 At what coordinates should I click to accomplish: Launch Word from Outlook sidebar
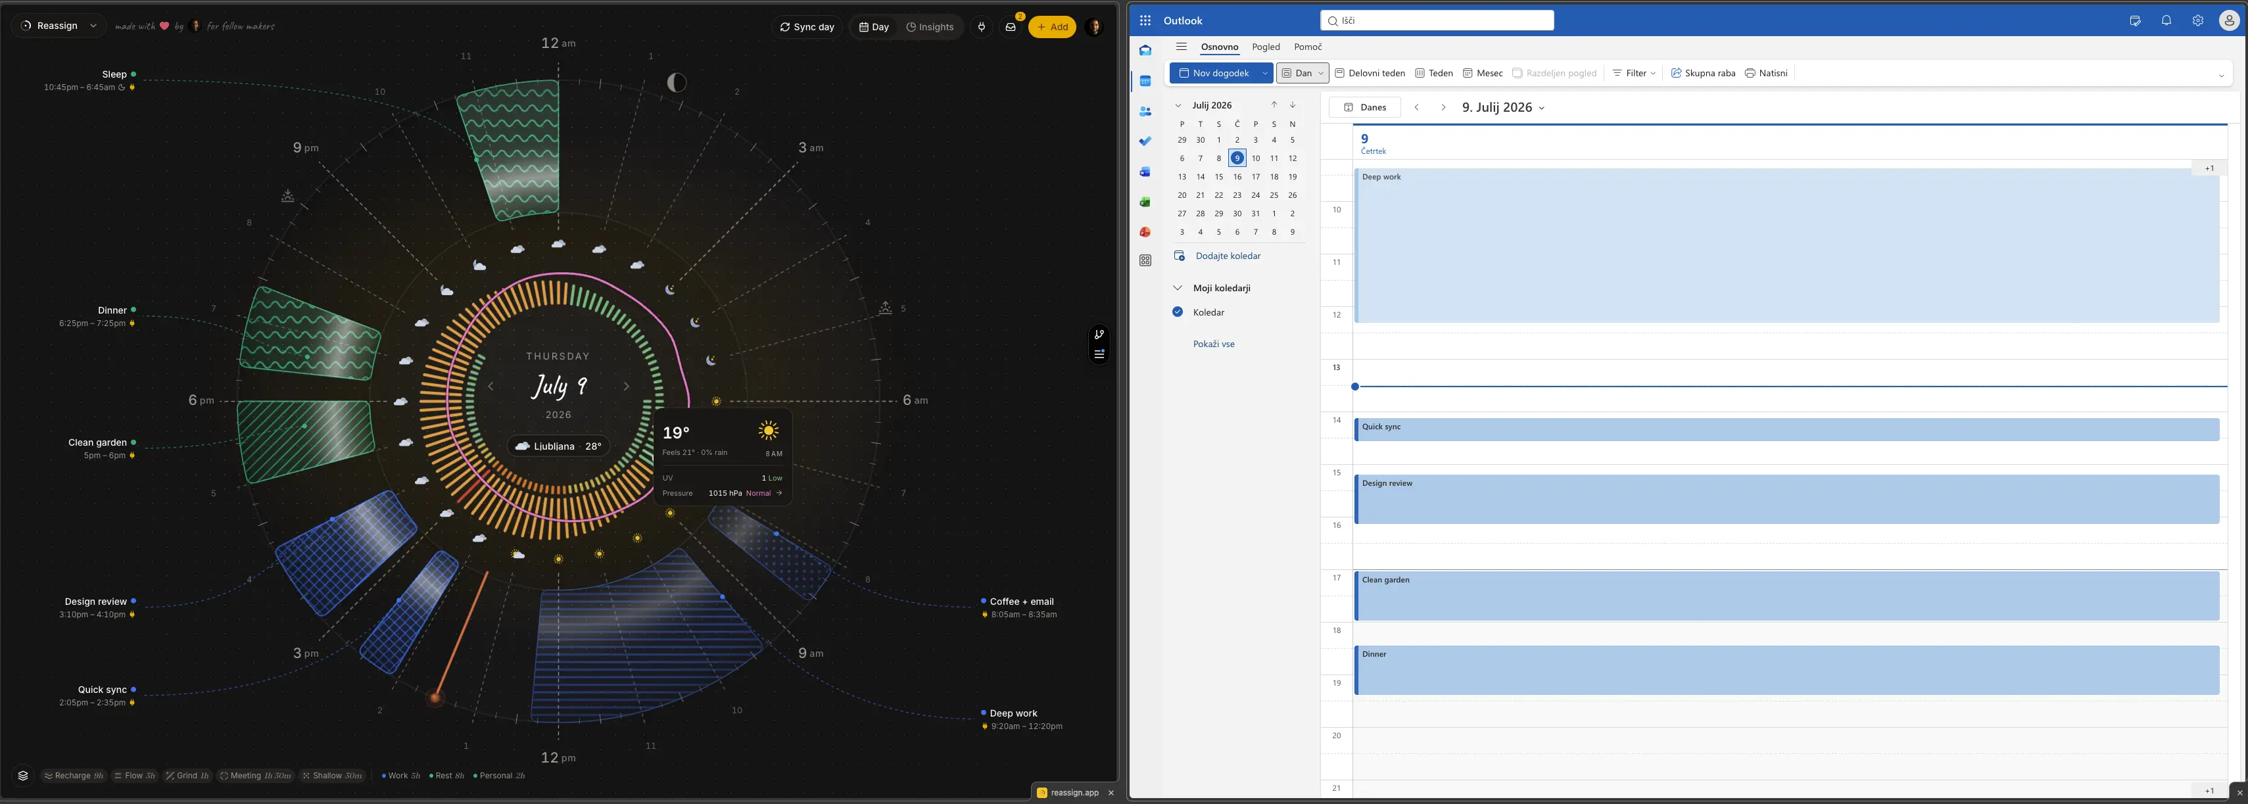click(x=1145, y=172)
